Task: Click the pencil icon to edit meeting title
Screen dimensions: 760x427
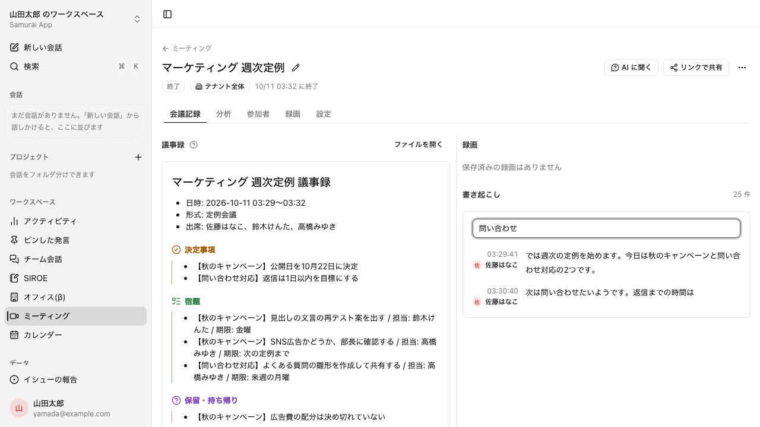Action: pyautogui.click(x=296, y=68)
